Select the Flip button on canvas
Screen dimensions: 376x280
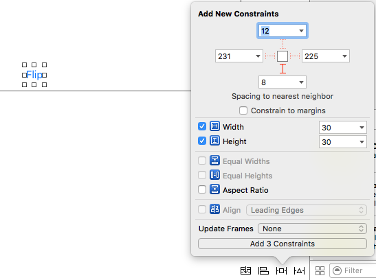coord(34,75)
